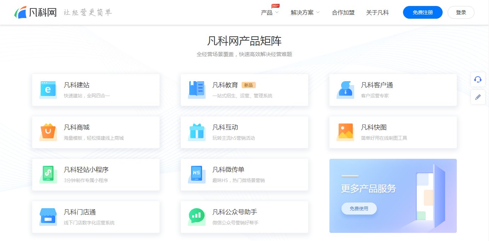
Task: Click the 登录 login button
Action: [461, 12]
